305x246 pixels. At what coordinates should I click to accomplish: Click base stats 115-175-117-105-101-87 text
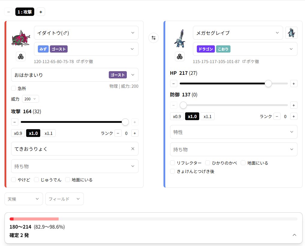[x=216, y=62]
